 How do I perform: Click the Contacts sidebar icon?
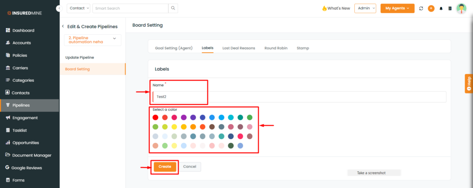pyautogui.click(x=8, y=93)
